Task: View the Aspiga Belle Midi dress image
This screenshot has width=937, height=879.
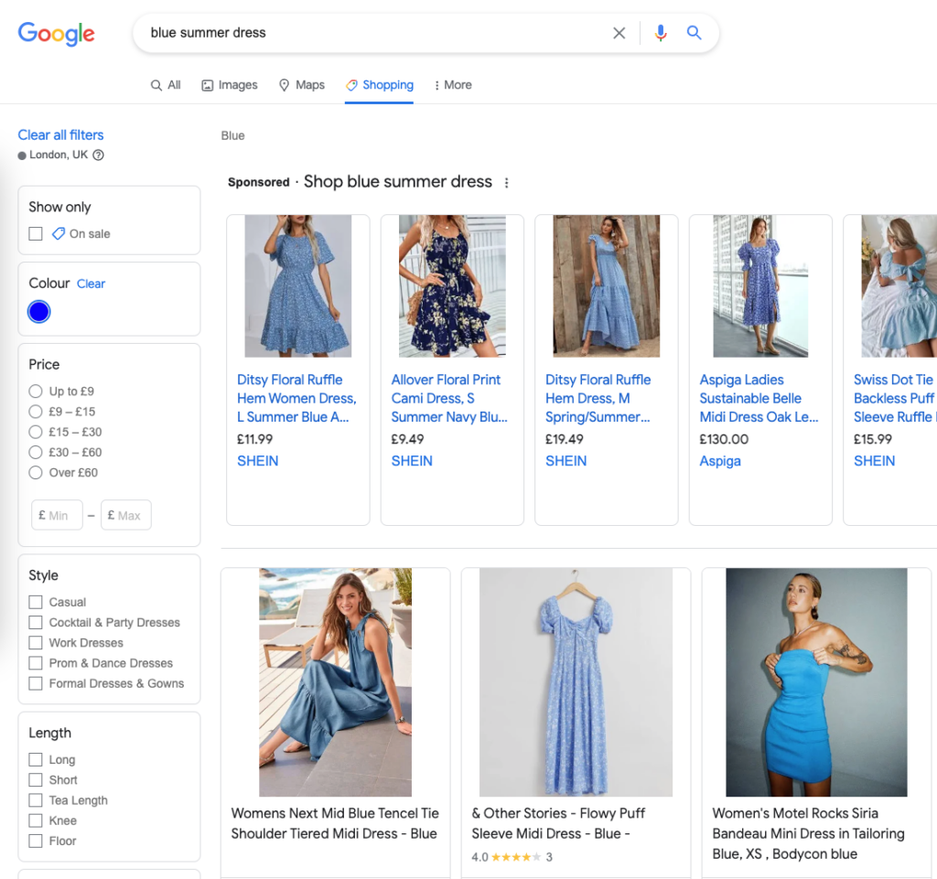Action: pyautogui.click(x=760, y=286)
